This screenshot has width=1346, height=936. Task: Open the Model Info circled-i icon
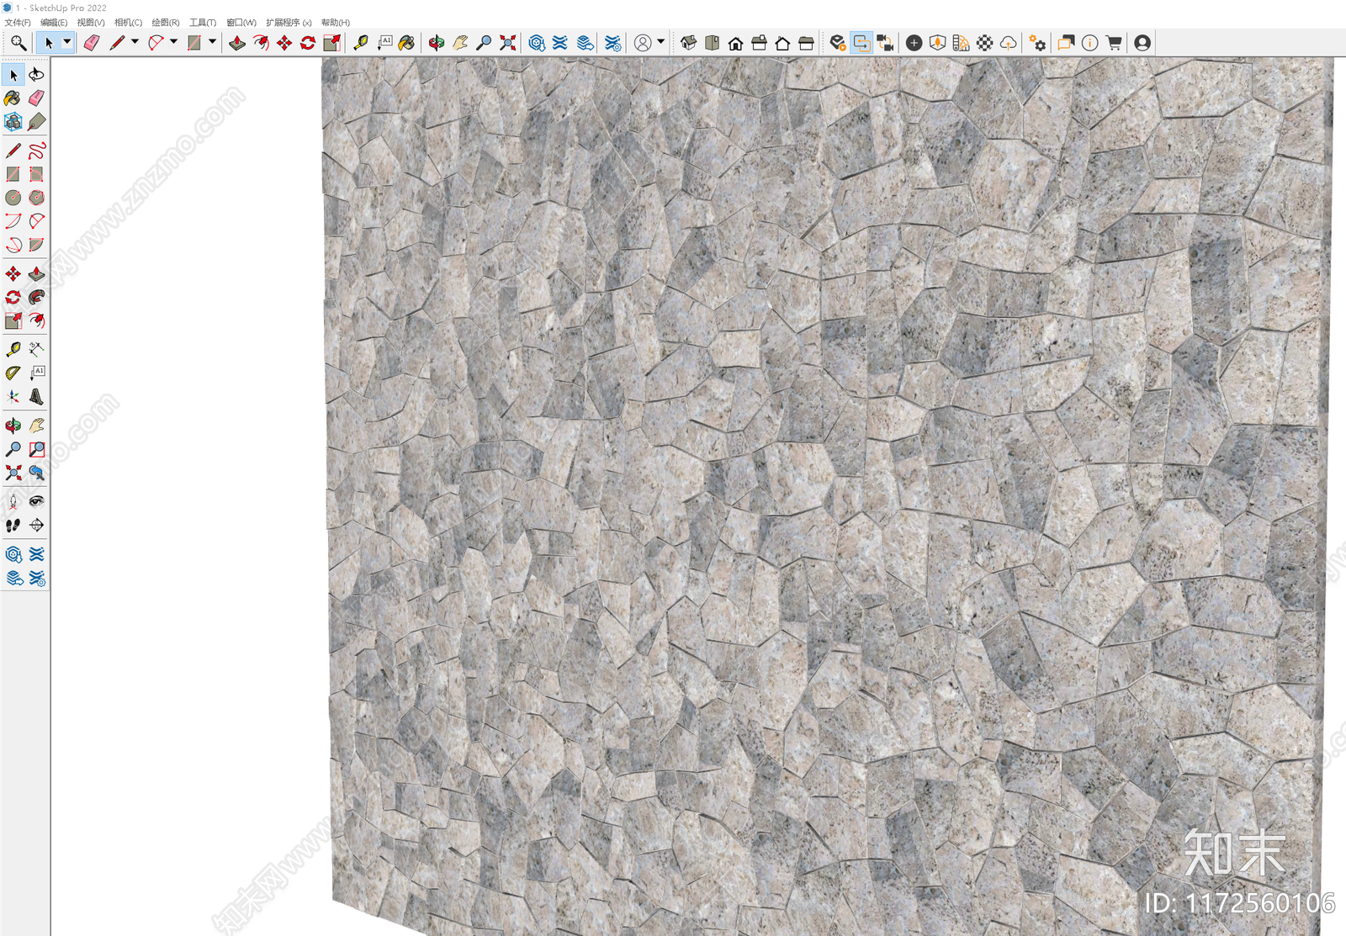click(x=1089, y=43)
